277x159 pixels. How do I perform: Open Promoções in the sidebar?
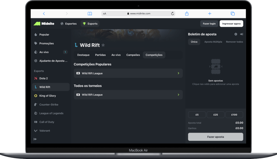pyautogui.click(x=51, y=43)
